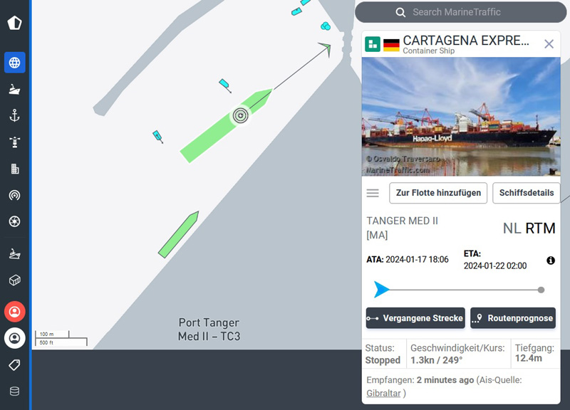
Task: Open Schiffsdetails for the vessel
Action: pyautogui.click(x=527, y=193)
